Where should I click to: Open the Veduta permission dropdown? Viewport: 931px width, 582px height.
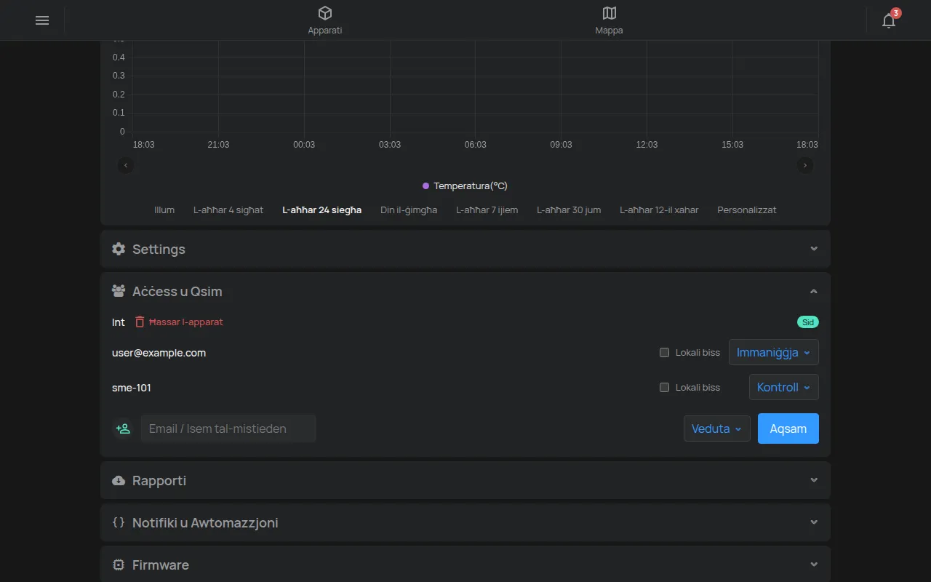click(717, 428)
